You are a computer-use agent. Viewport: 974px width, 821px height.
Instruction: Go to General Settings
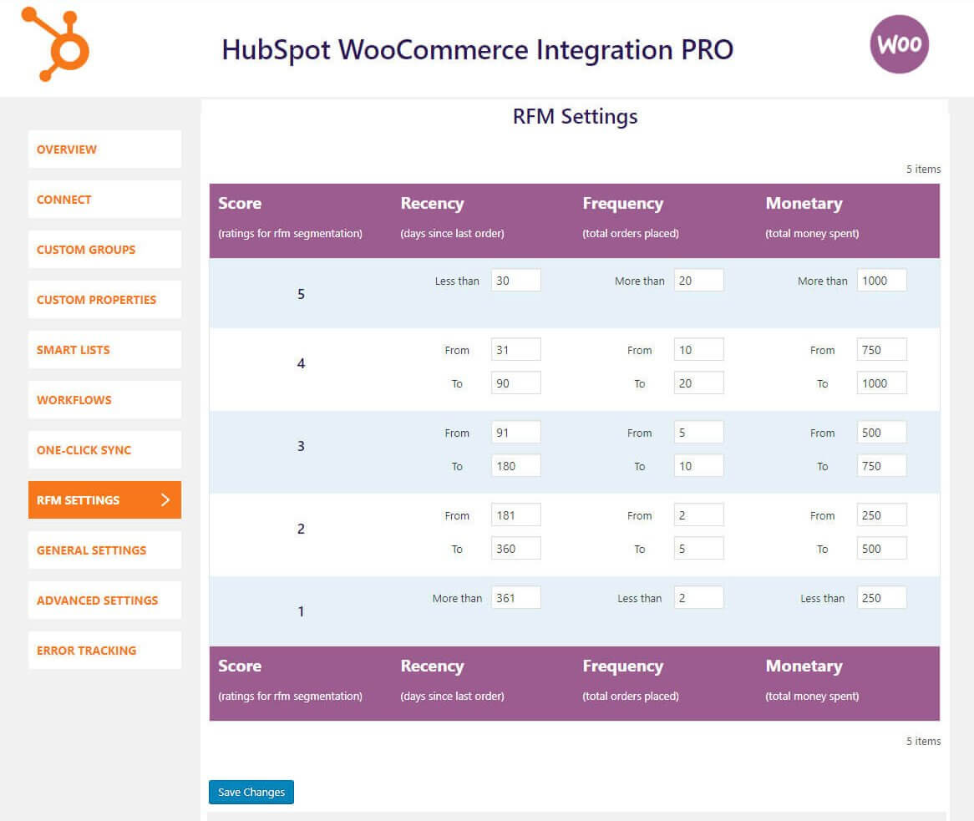click(x=104, y=550)
